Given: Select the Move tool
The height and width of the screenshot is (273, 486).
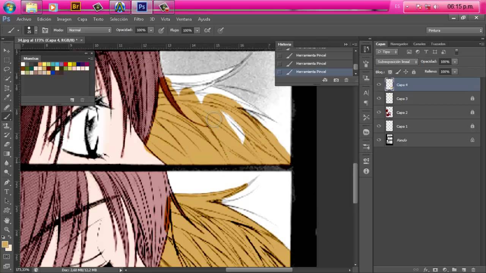Looking at the screenshot, I should tap(7, 51).
